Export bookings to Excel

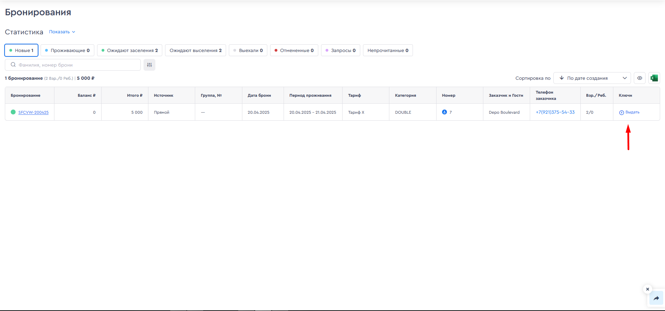click(x=654, y=78)
